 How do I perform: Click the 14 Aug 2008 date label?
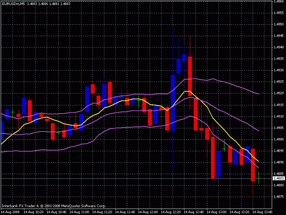10,212
